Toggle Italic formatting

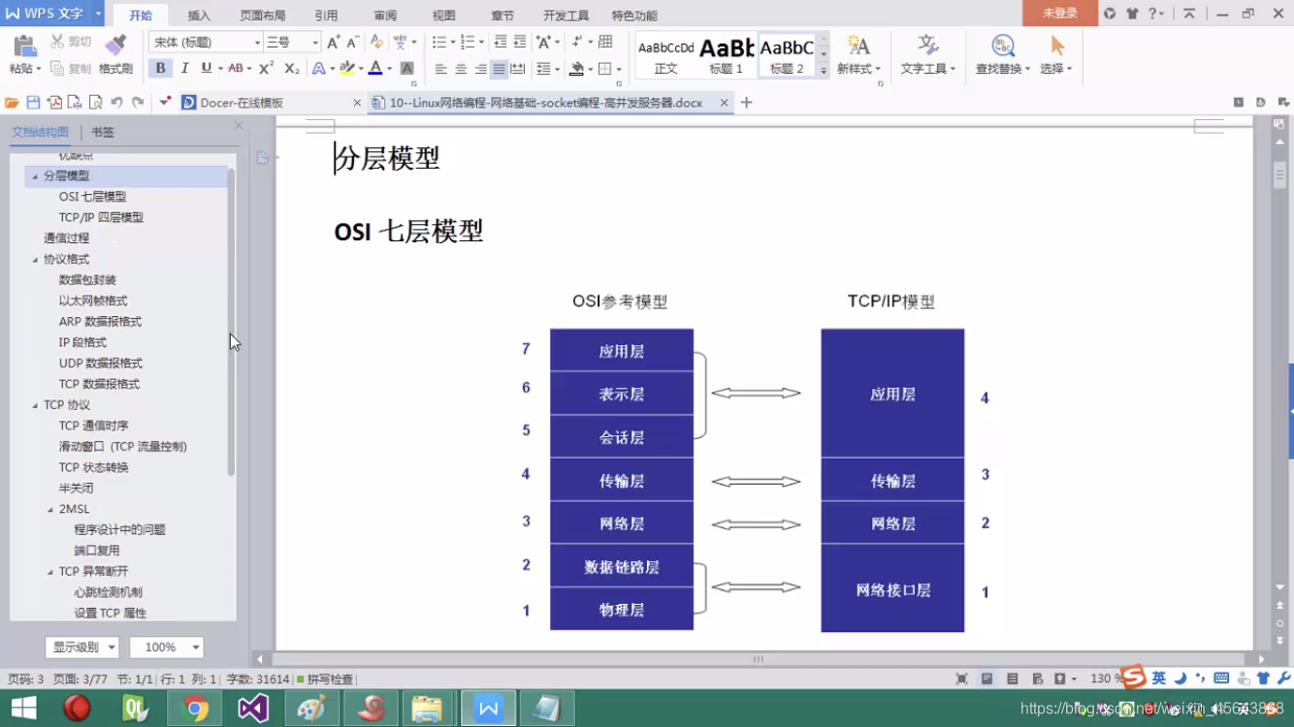[184, 68]
